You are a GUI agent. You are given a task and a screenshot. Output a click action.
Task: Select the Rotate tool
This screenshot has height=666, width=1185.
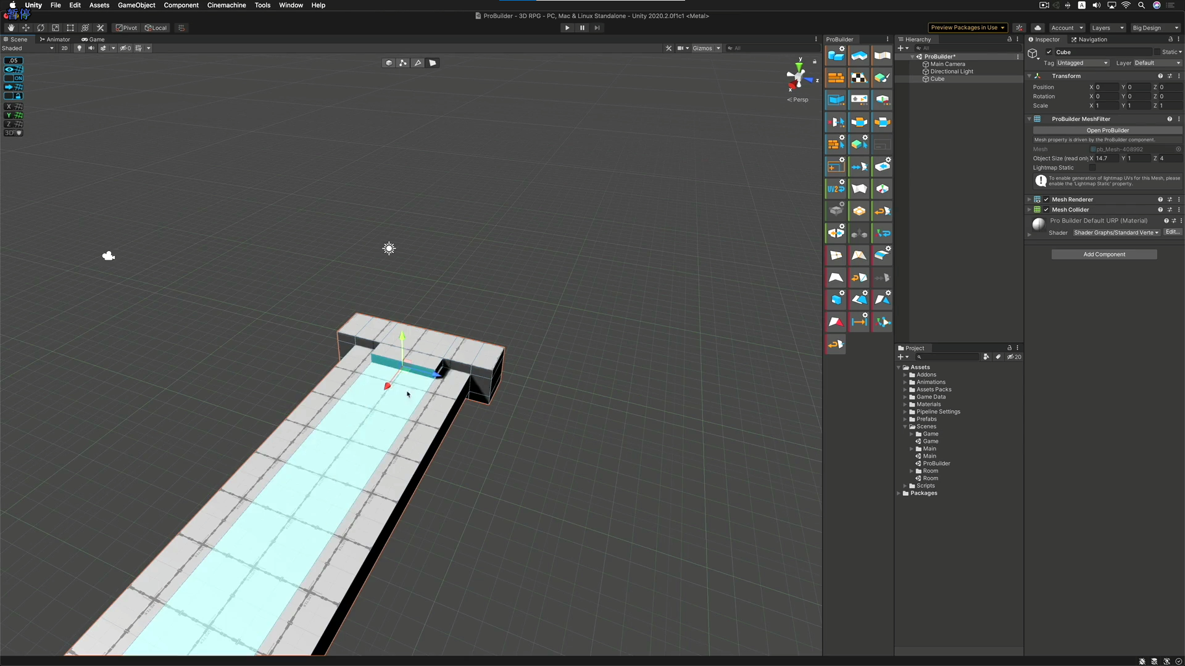tap(41, 28)
